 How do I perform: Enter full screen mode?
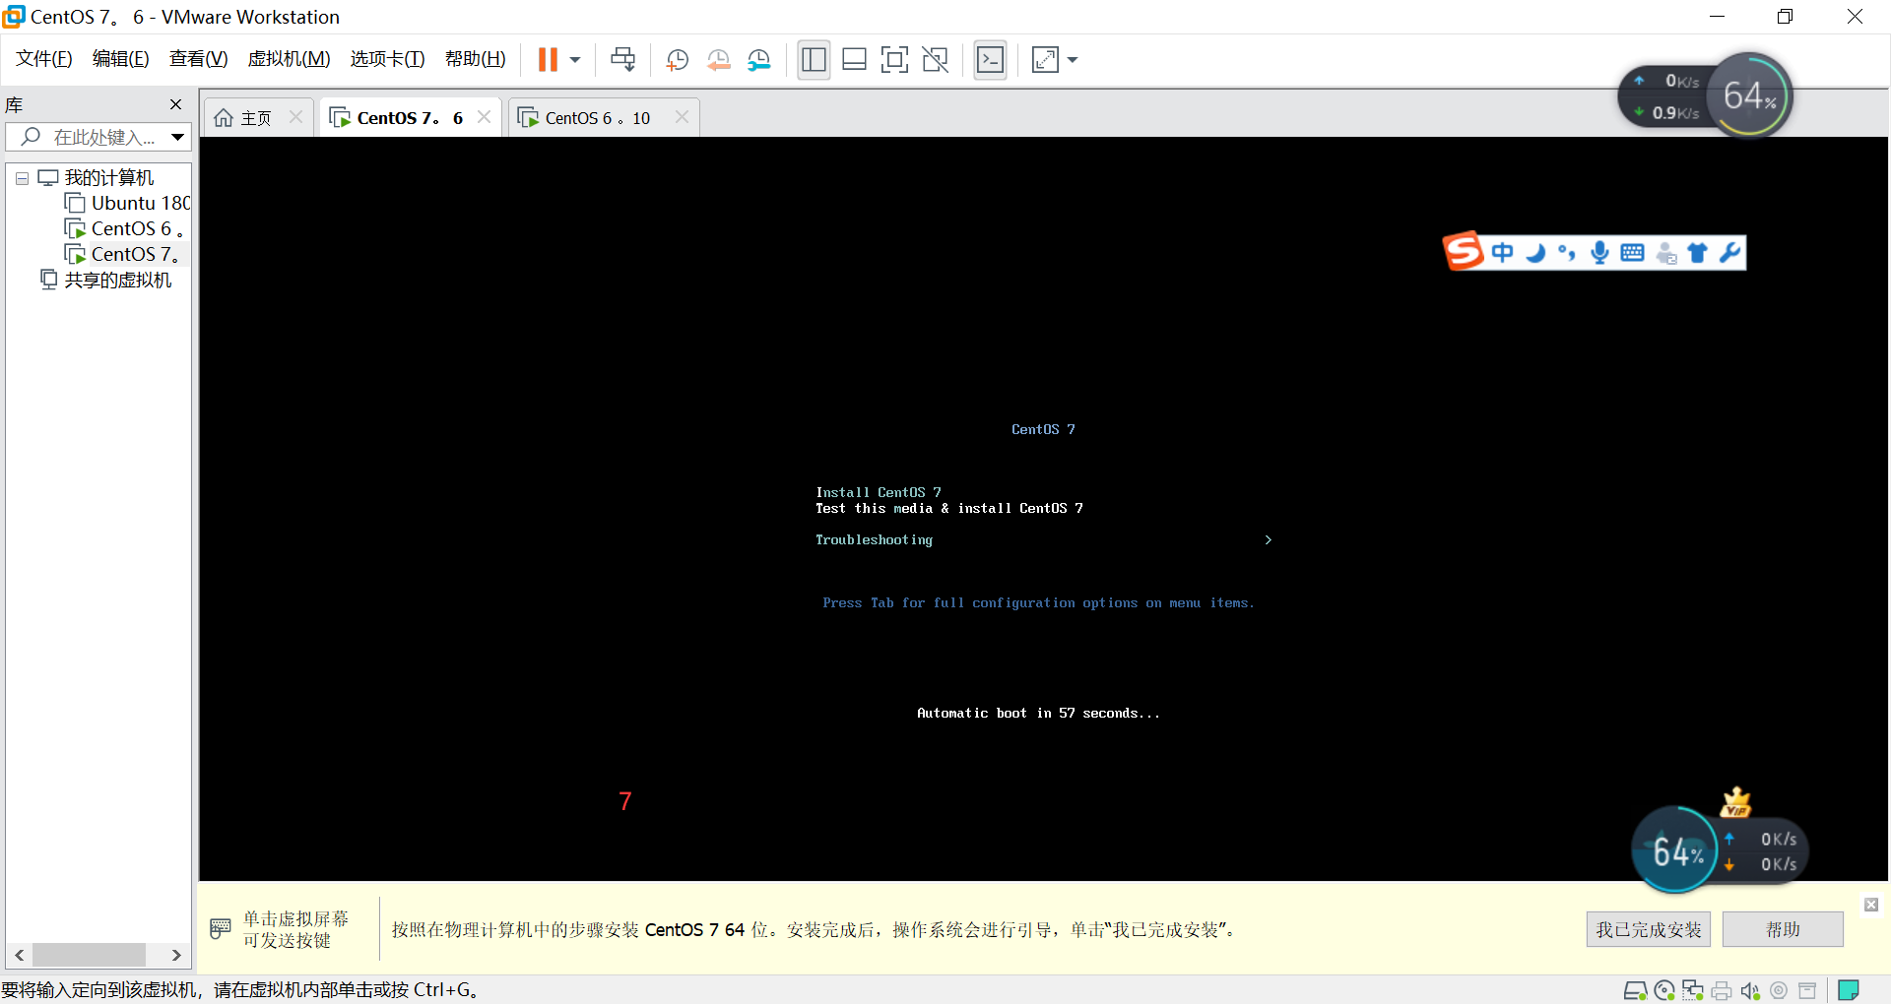[894, 60]
